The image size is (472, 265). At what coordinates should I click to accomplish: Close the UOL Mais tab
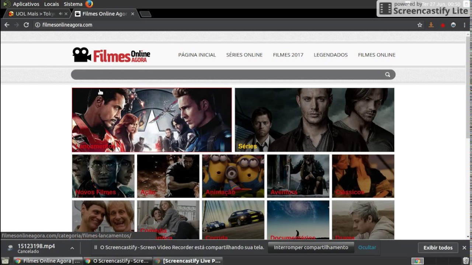point(66,14)
